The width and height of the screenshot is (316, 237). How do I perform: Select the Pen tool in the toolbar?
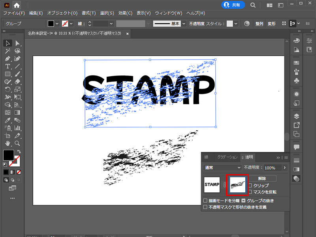(x=7, y=58)
